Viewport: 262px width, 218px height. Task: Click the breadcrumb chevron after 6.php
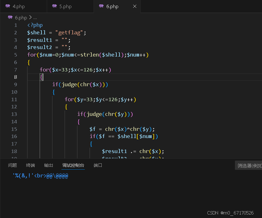(x=30, y=17)
